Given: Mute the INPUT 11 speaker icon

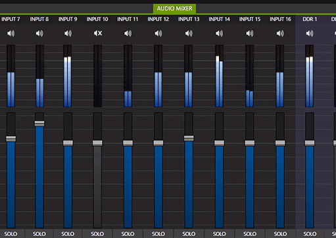Looking at the screenshot, I should point(128,34).
